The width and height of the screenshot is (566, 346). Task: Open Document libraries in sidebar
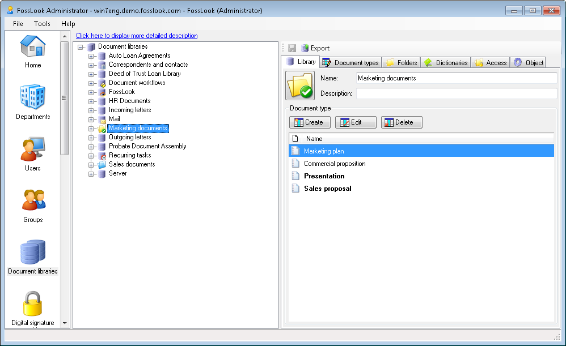(x=33, y=257)
